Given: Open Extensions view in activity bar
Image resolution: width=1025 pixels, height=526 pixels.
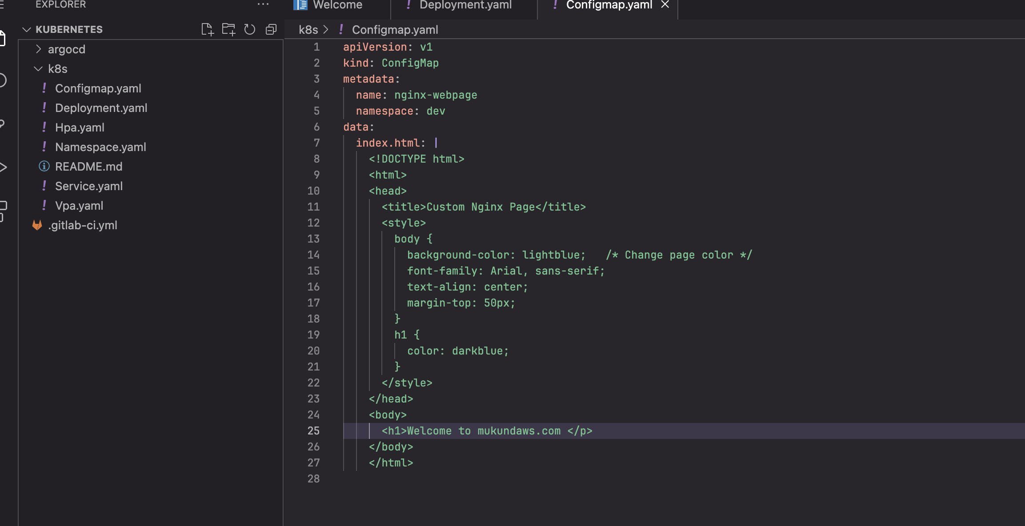Looking at the screenshot, I should 3,211.
